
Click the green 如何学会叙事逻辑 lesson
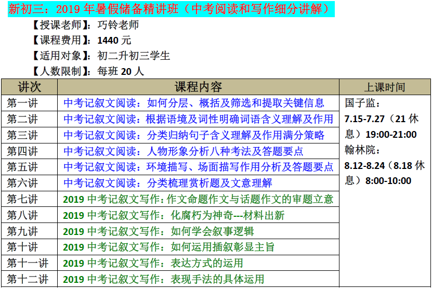click(159, 231)
